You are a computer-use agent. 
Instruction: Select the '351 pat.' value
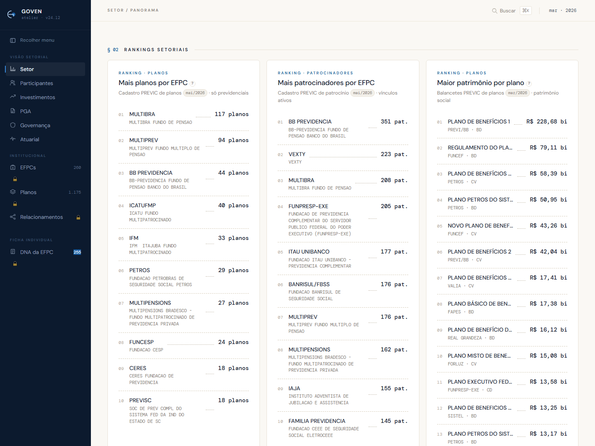click(394, 122)
